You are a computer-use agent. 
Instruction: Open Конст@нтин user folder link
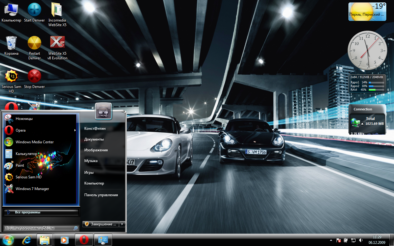pos(95,129)
